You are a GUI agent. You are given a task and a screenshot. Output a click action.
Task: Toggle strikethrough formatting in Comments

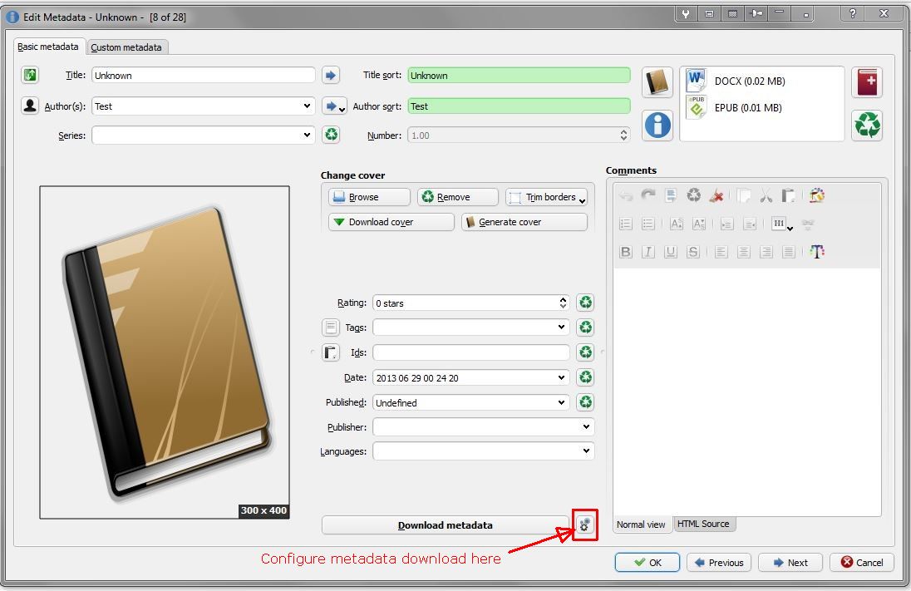pos(693,252)
